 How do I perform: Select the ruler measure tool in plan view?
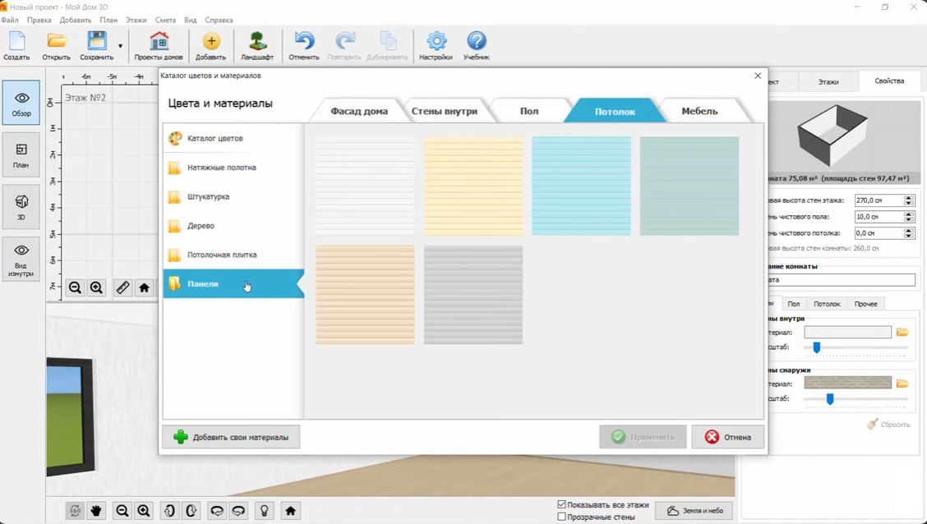click(122, 287)
